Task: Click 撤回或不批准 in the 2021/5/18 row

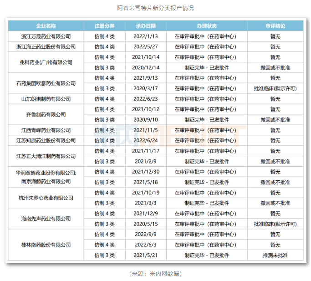Action: coord(275,182)
